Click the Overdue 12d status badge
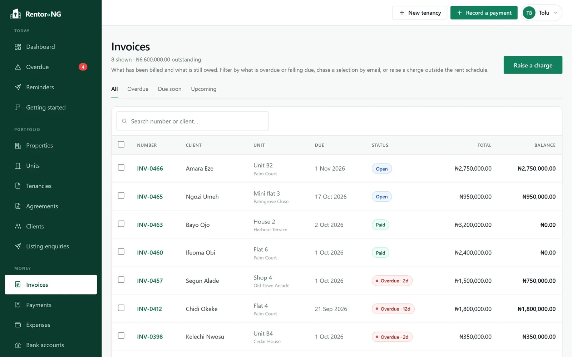This screenshot has height=357, width=572. point(393,309)
